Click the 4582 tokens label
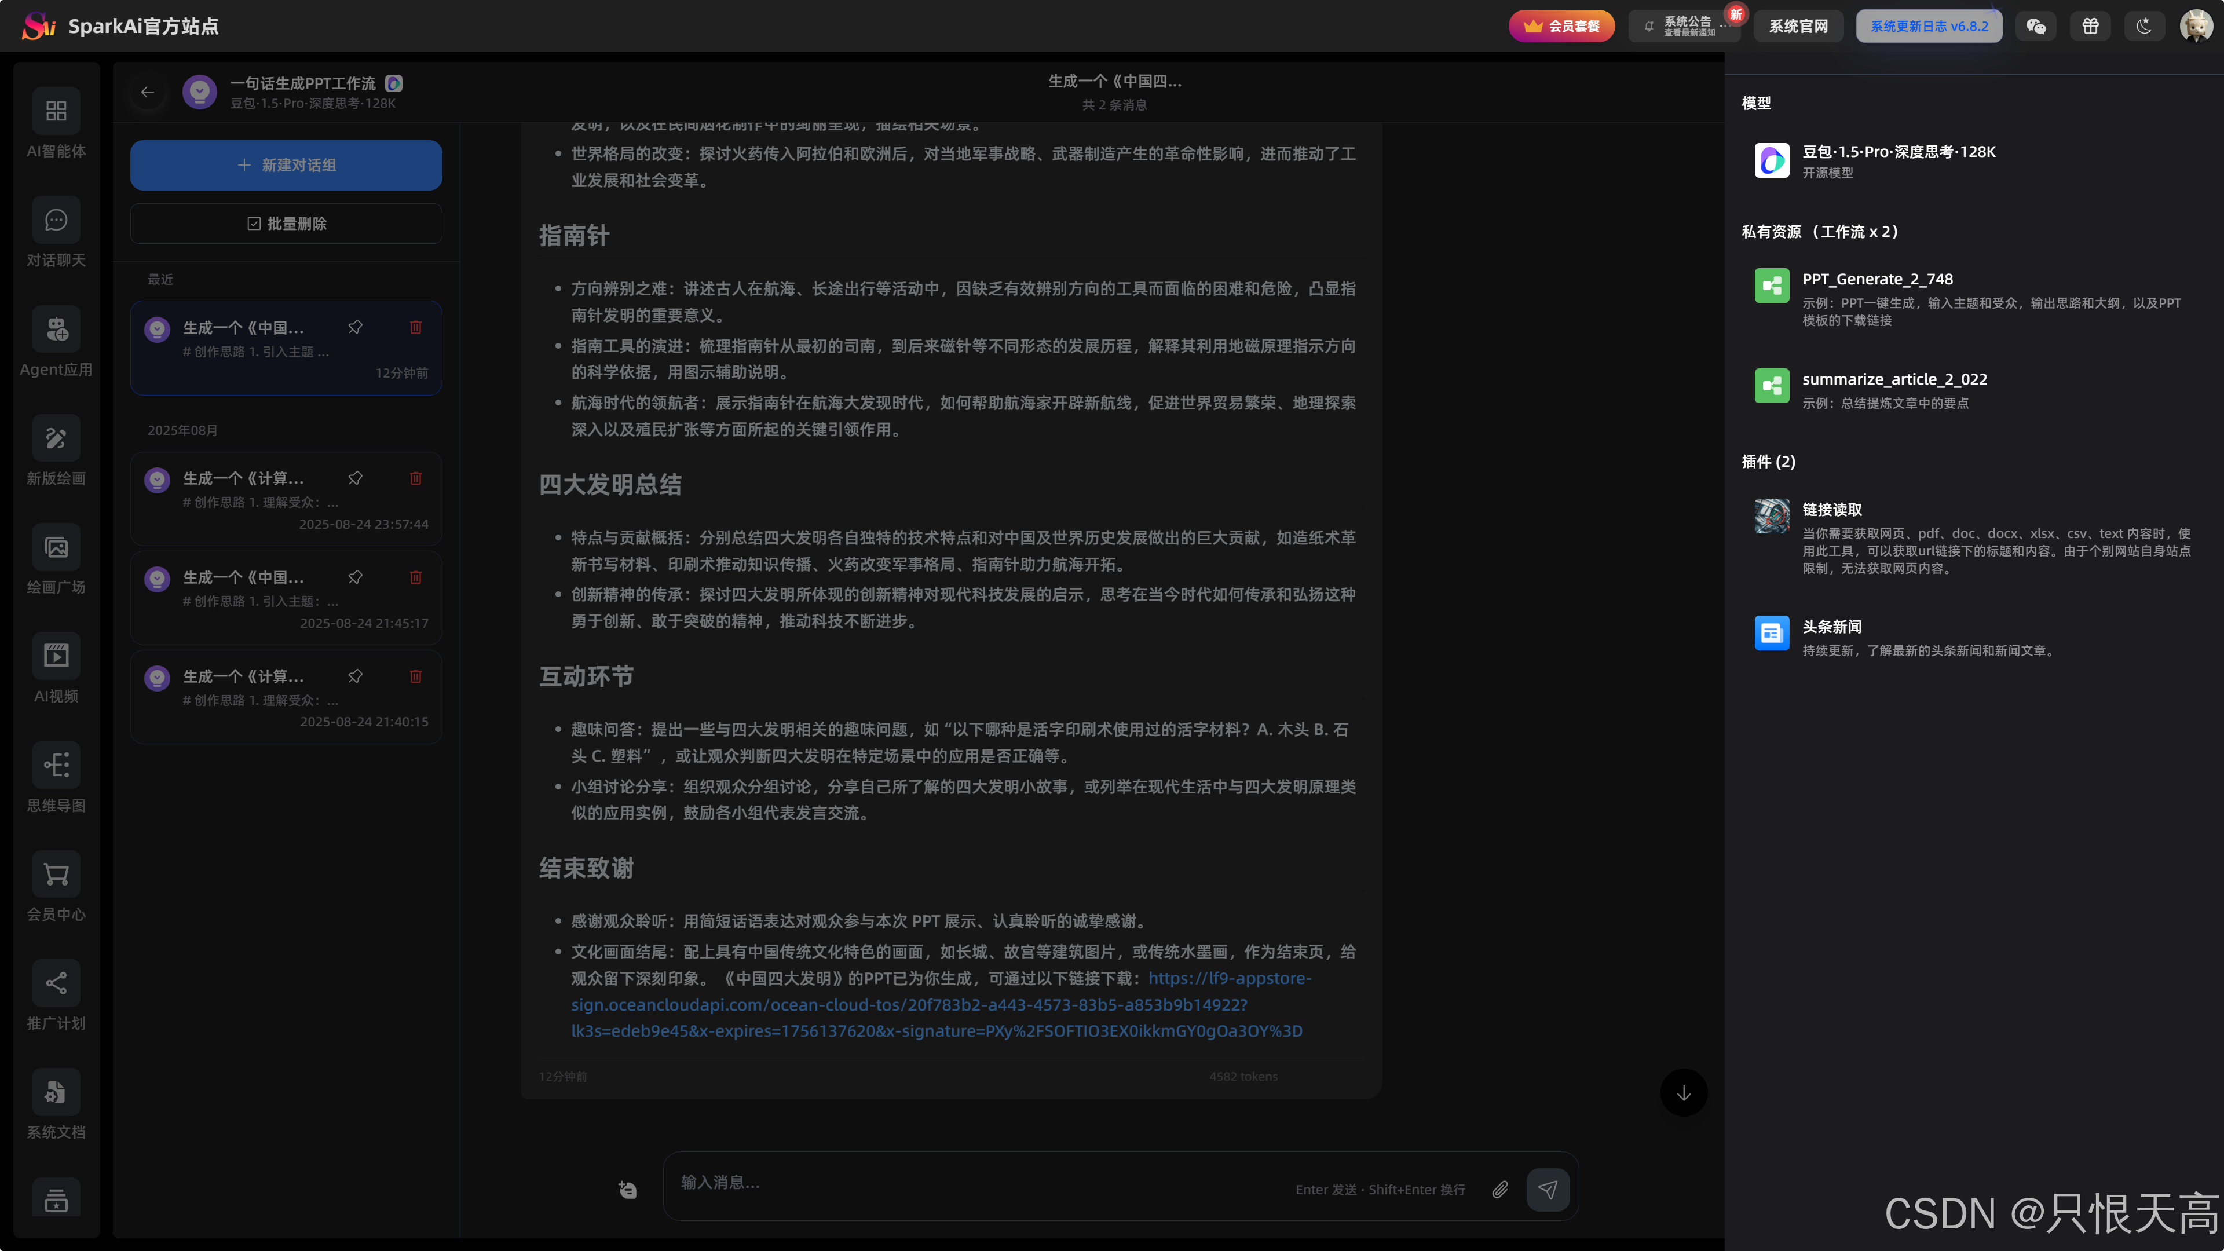The image size is (2224, 1251). pyautogui.click(x=1243, y=1076)
